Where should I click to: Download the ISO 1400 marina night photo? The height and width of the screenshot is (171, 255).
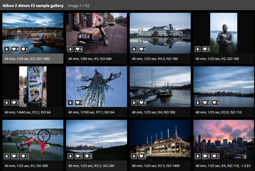(x=7, y=49)
